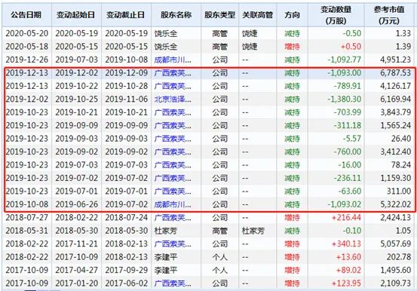The height and width of the screenshot is (291, 417).
Task: Select announcement date 2018-07-27
Action: click(27, 218)
